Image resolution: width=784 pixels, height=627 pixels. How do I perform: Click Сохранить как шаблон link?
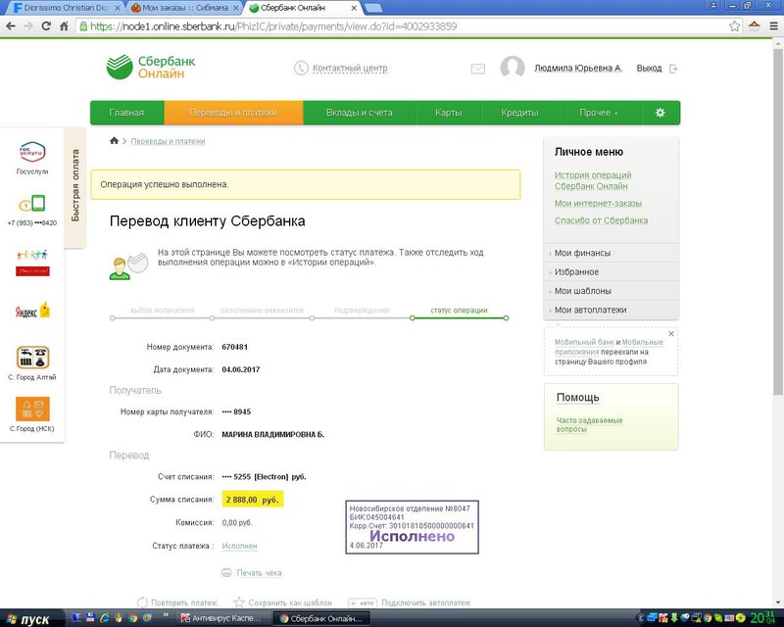tap(290, 603)
